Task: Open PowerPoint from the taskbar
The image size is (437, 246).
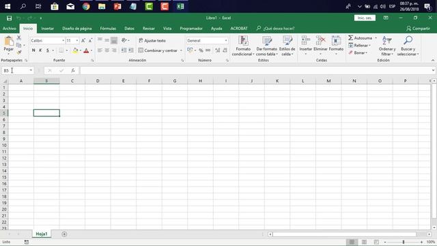Action: click(x=117, y=6)
